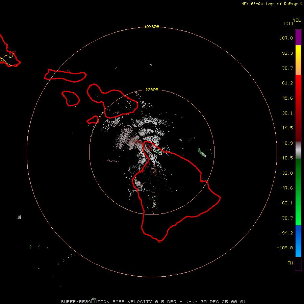Click the -63.1 velocity scale value
The width and height of the screenshot is (304, 304).
pos(286,203)
